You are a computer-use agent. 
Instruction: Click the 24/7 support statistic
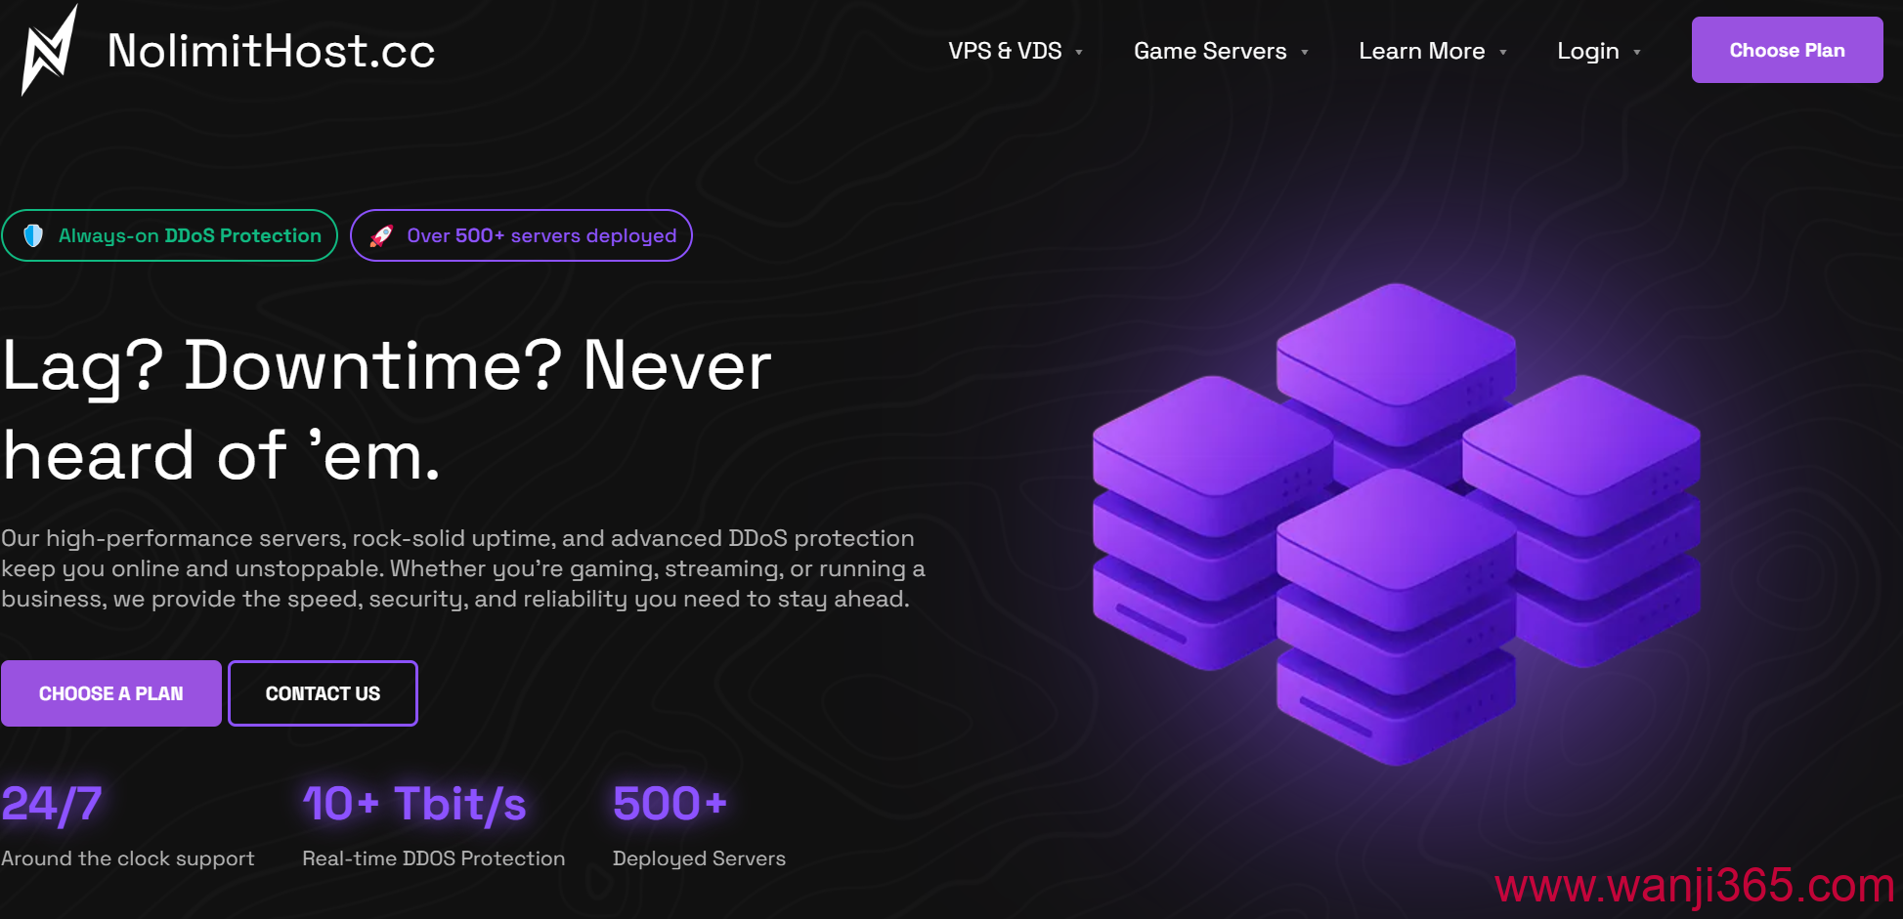click(x=52, y=805)
